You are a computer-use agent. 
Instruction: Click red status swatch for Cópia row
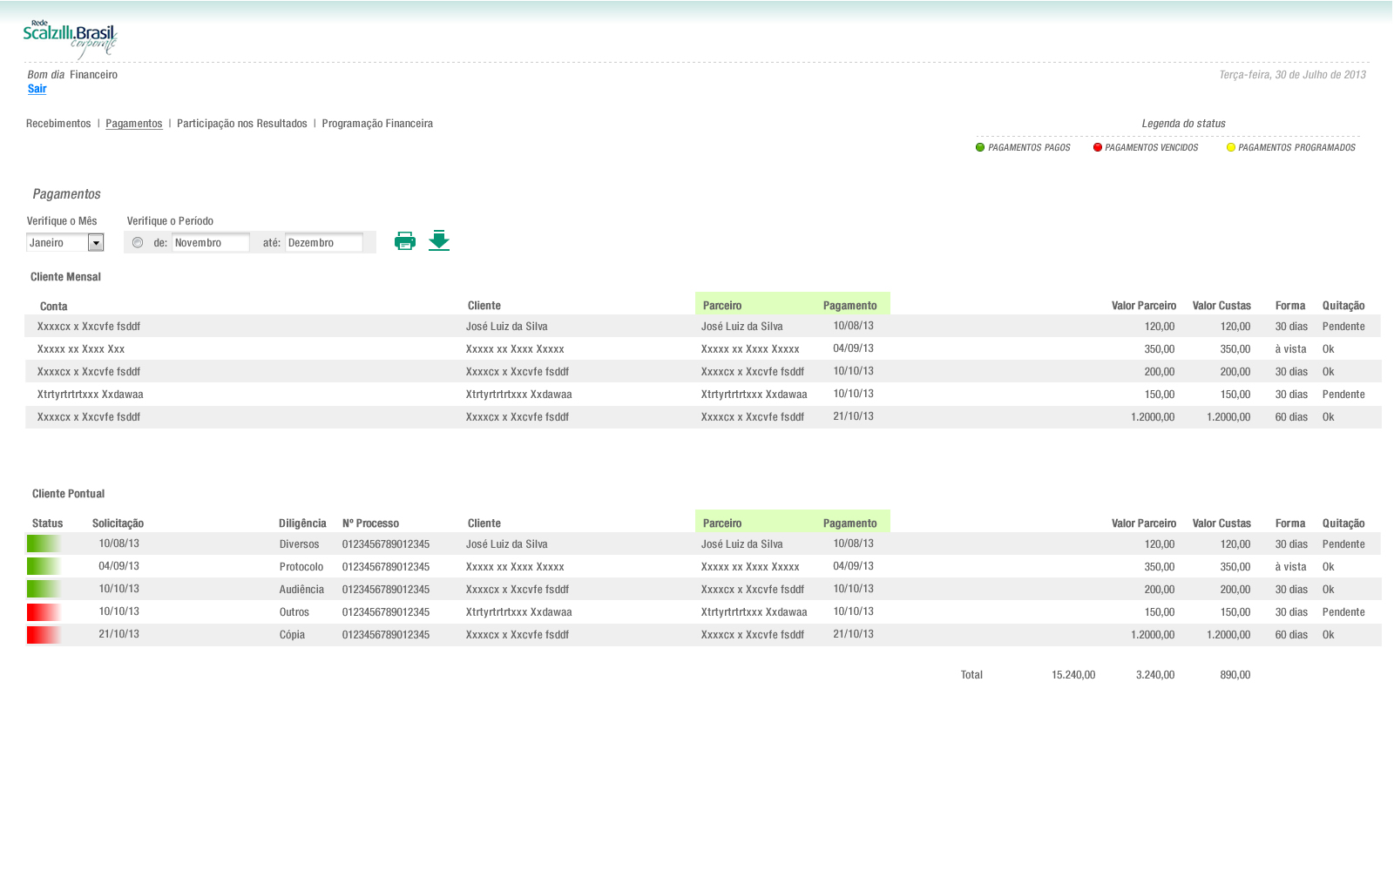point(44,635)
